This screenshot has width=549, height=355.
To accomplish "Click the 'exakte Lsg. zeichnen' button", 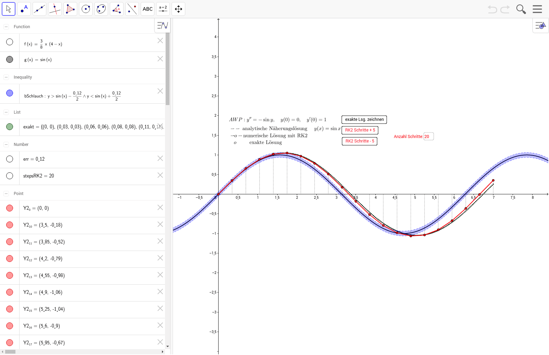I will [364, 119].
